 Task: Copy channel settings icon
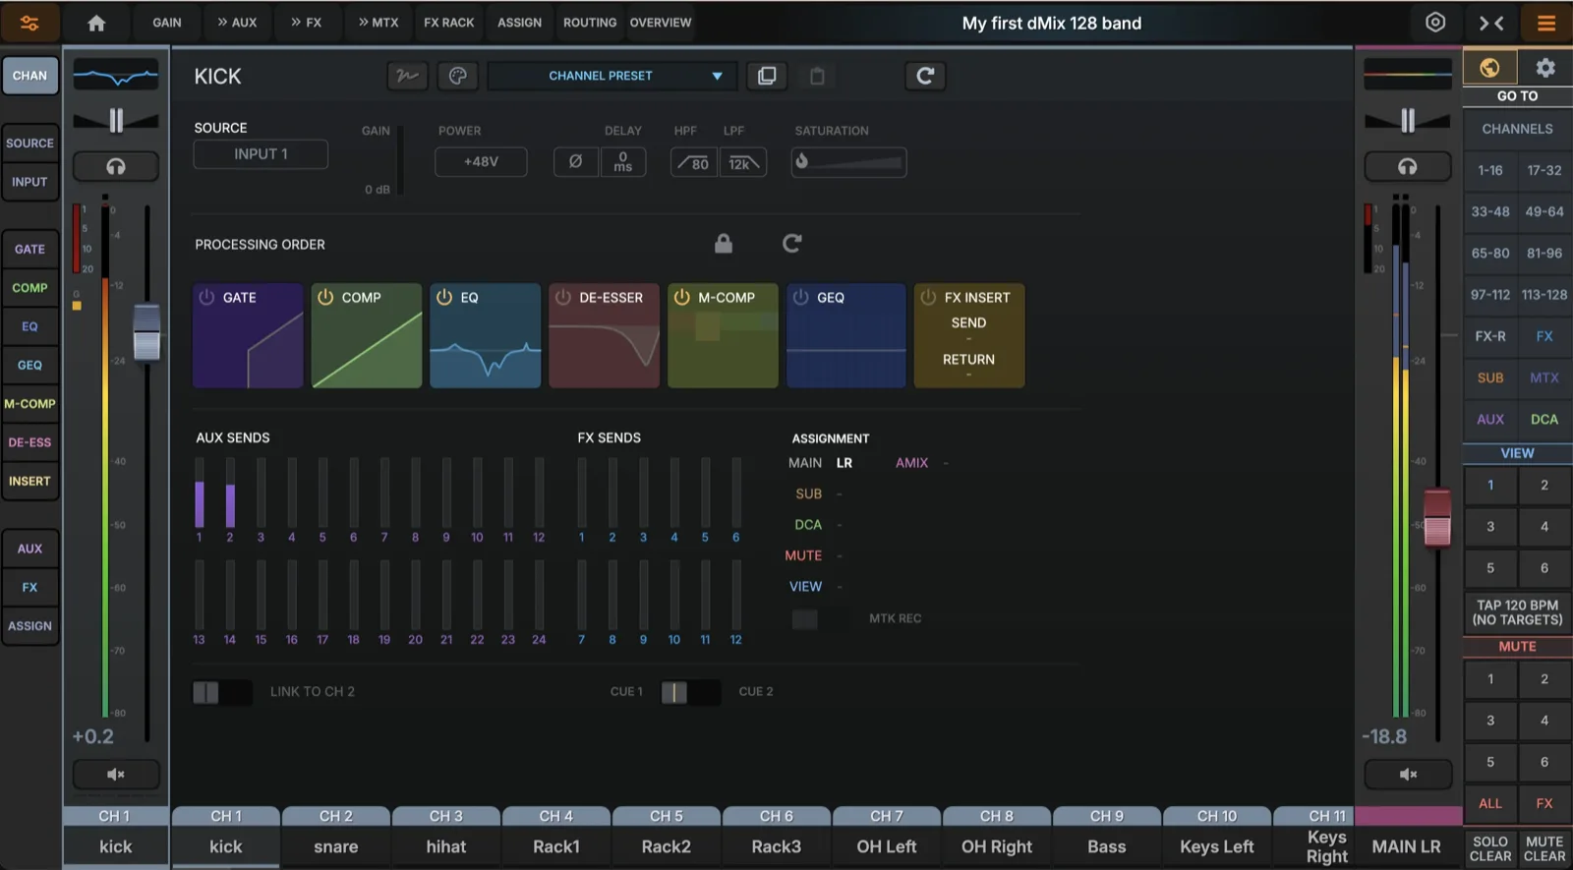coord(767,76)
